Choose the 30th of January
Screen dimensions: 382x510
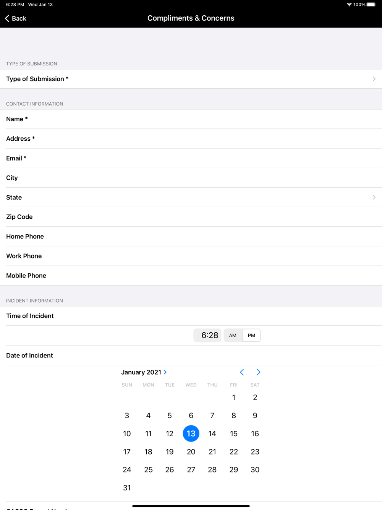(x=255, y=470)
